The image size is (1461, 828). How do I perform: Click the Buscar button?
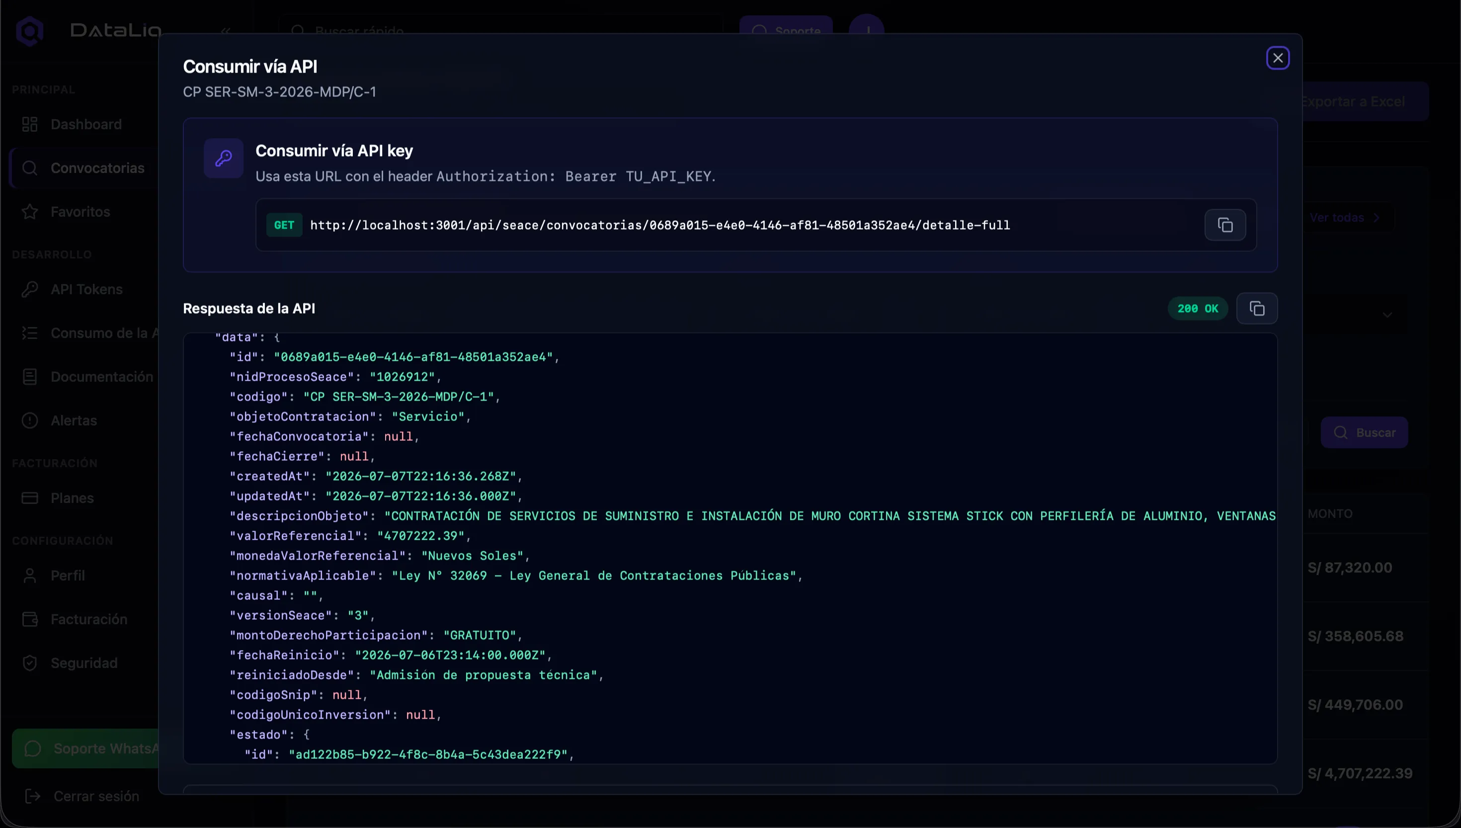1365,433
